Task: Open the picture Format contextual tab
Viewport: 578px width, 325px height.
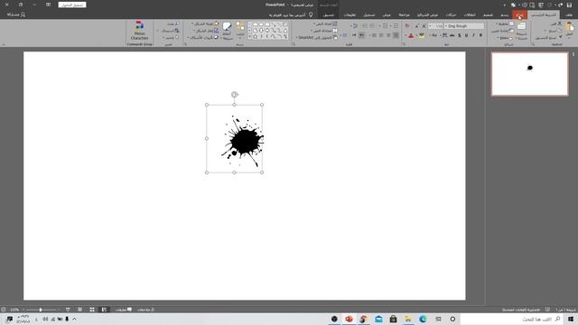Action: [x=328, y=14]
